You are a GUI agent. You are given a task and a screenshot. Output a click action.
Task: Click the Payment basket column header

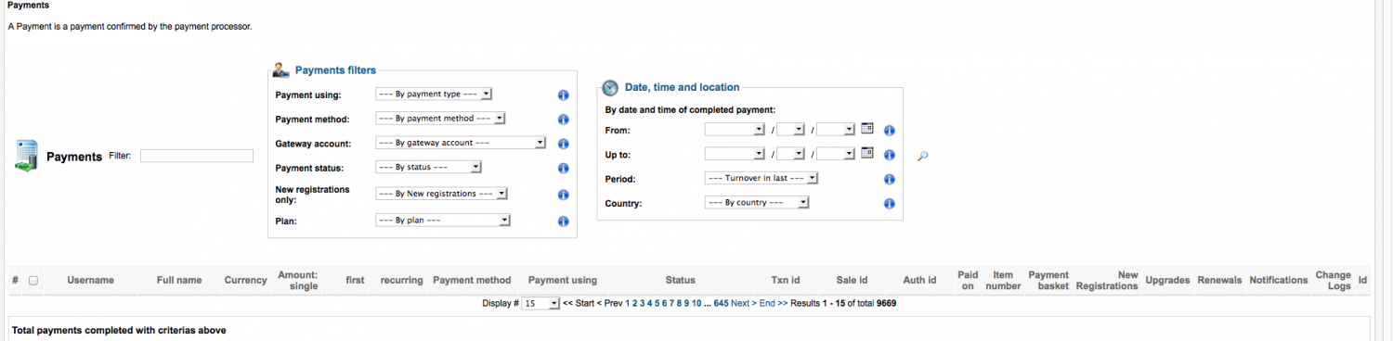point(1048,280)
